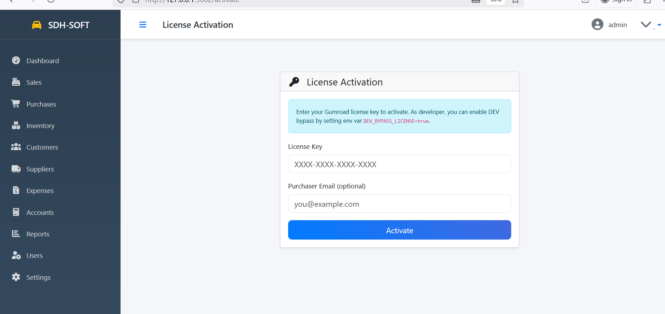Click the Purchaser Email input field
The width and height of the screenshot is (665, 314).
tap(399, 204)
